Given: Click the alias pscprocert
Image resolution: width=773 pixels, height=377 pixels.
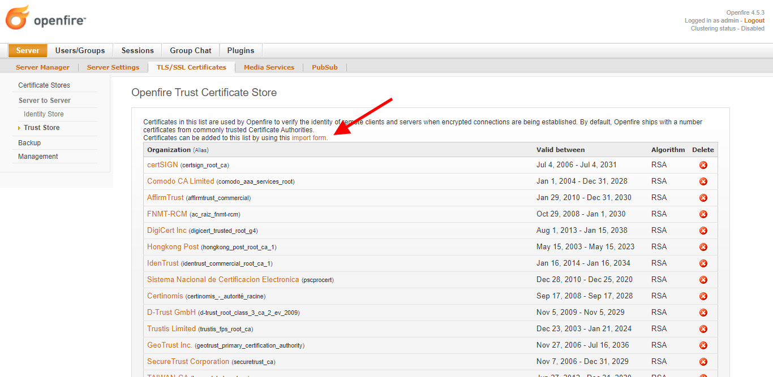Looking at the screenshot, I should click(x=318, y=280).
